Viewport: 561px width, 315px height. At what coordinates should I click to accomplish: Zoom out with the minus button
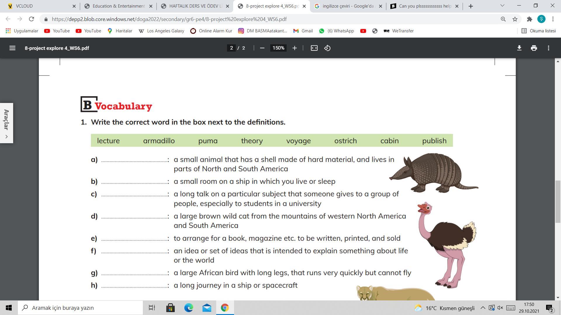click(262, 48)
